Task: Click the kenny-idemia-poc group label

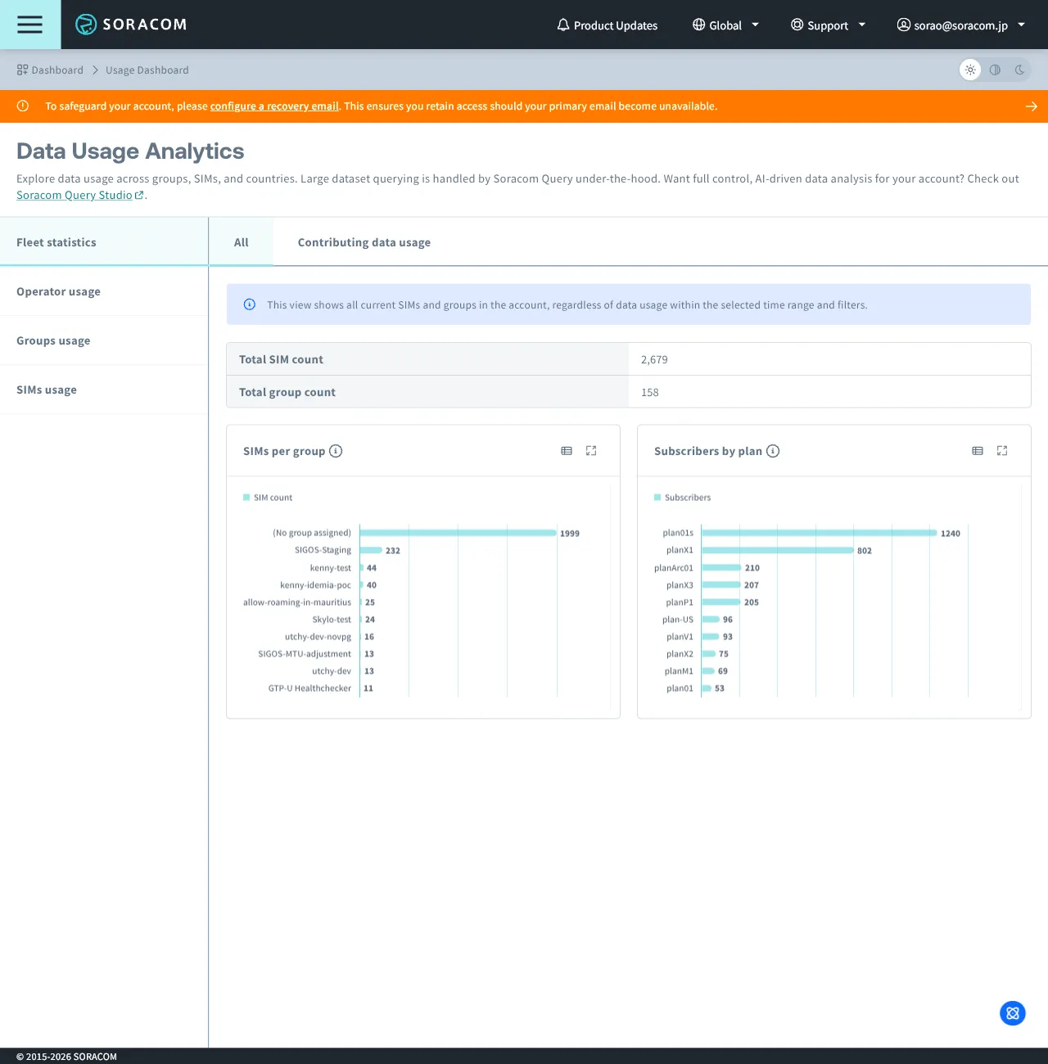Action: tap(315, 585)
